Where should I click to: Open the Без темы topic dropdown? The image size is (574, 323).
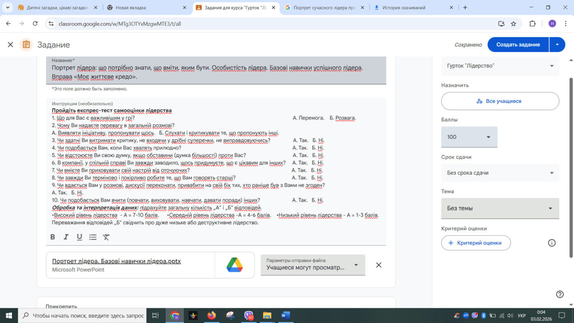pos(500,208)
